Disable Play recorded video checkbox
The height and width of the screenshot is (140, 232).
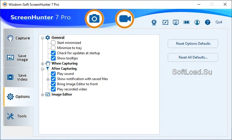point(53,89)
